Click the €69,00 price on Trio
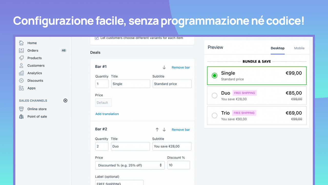The width and height of the screenshot is (328, 185). (x=294, y=113)
